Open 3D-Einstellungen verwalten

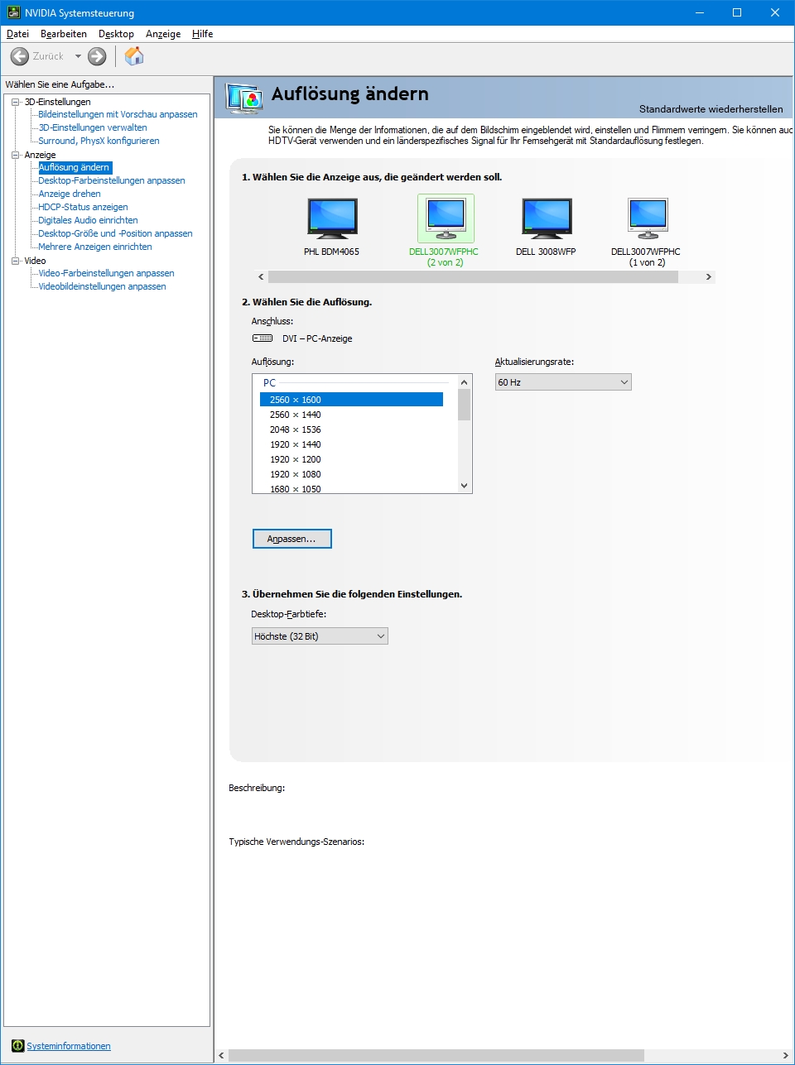tap(93, 127)
